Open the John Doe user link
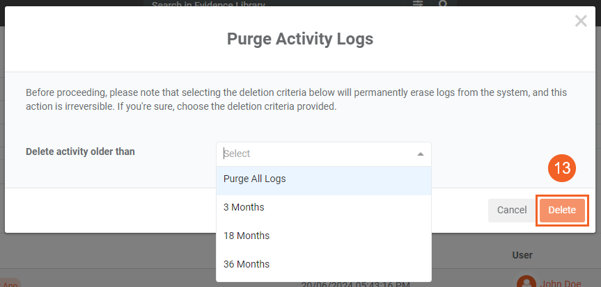This screenshot has width=601, height=287. click(561, 283)
